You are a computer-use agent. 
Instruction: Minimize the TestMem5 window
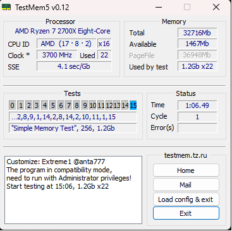159,7
